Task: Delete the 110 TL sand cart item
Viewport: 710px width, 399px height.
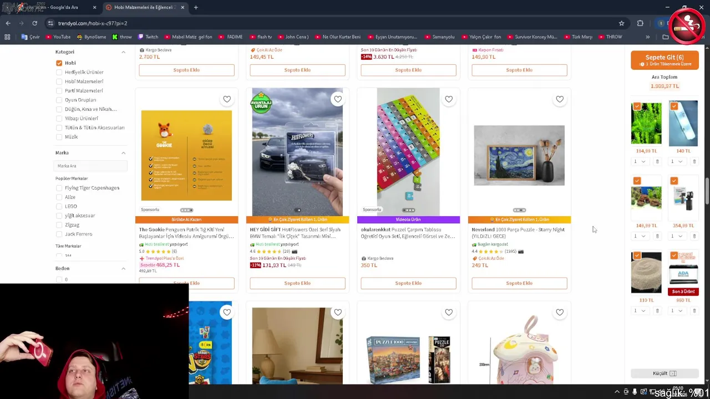Action: pos(657,311)
